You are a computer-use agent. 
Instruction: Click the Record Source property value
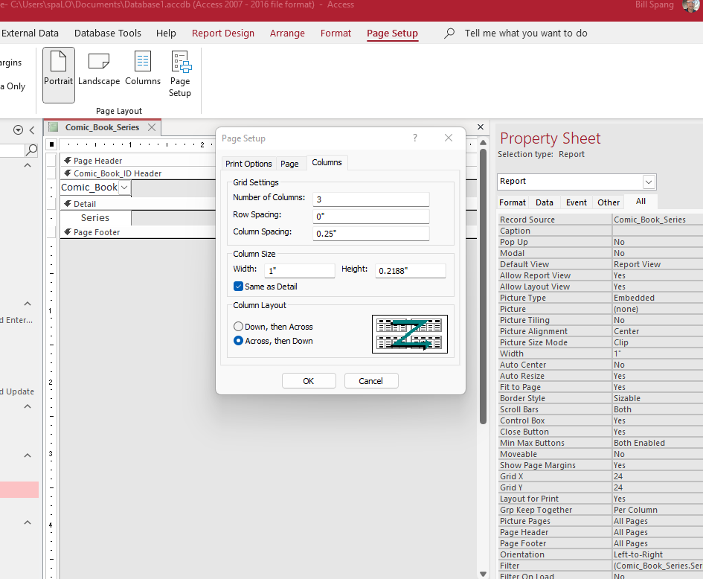tap(658, 220)
